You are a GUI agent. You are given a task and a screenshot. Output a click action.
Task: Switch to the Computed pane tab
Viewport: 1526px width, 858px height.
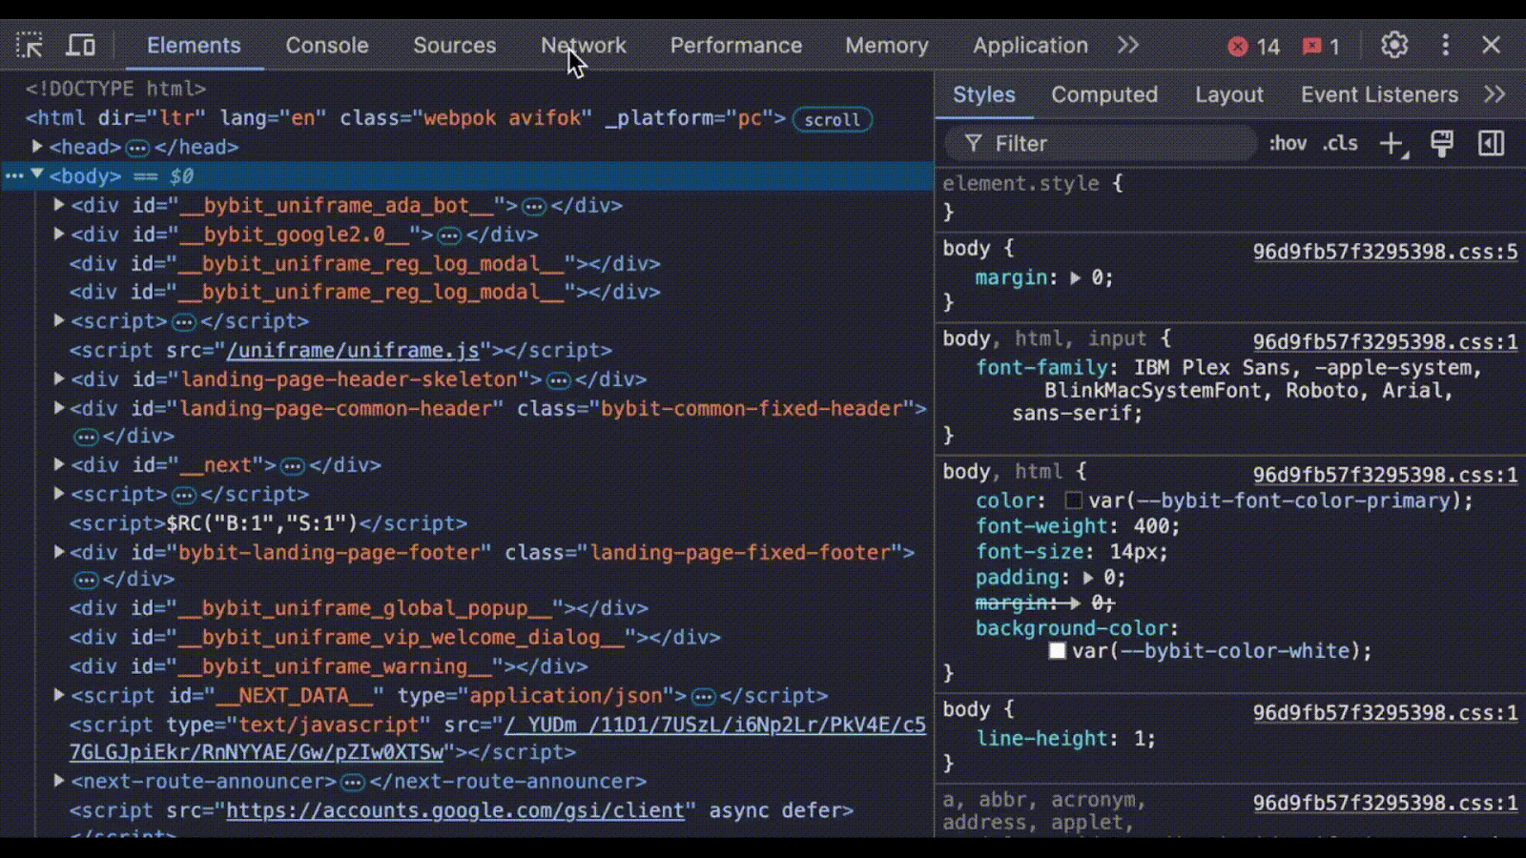pyautogui.click(x=1104, y=94)
